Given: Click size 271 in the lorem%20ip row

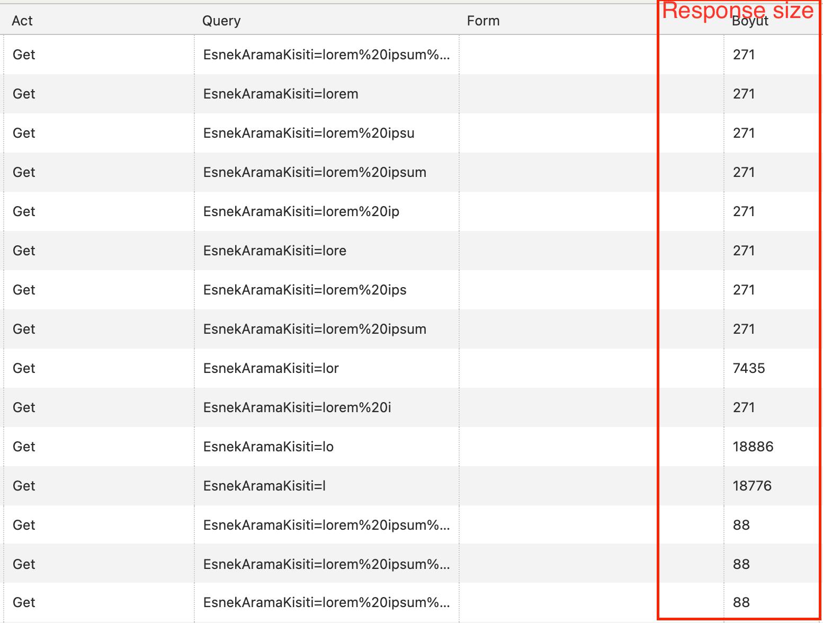Looking at the screenshot, I should pos(744,211).
